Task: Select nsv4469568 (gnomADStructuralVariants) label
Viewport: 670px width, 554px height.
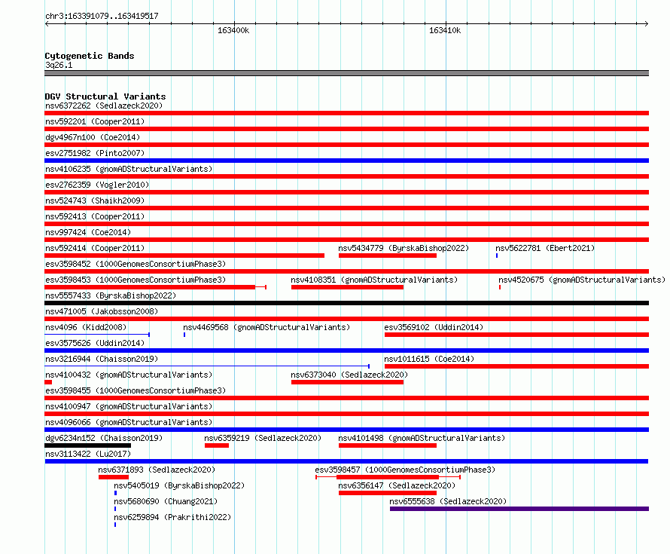Action: pos(266,327)
